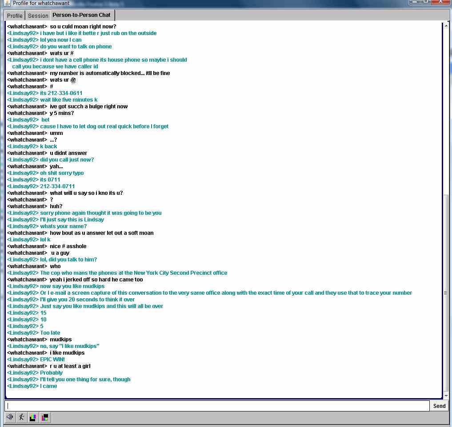
Task: Click the empty scrollbar track above thumb
Action: [x=446, y=111]
